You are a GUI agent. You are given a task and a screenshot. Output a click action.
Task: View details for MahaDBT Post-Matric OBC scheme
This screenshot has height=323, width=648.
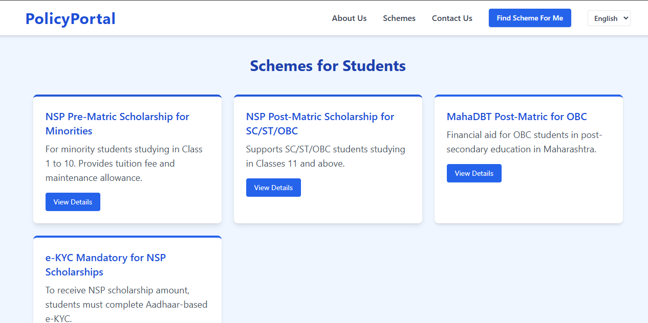pos(474,173)
